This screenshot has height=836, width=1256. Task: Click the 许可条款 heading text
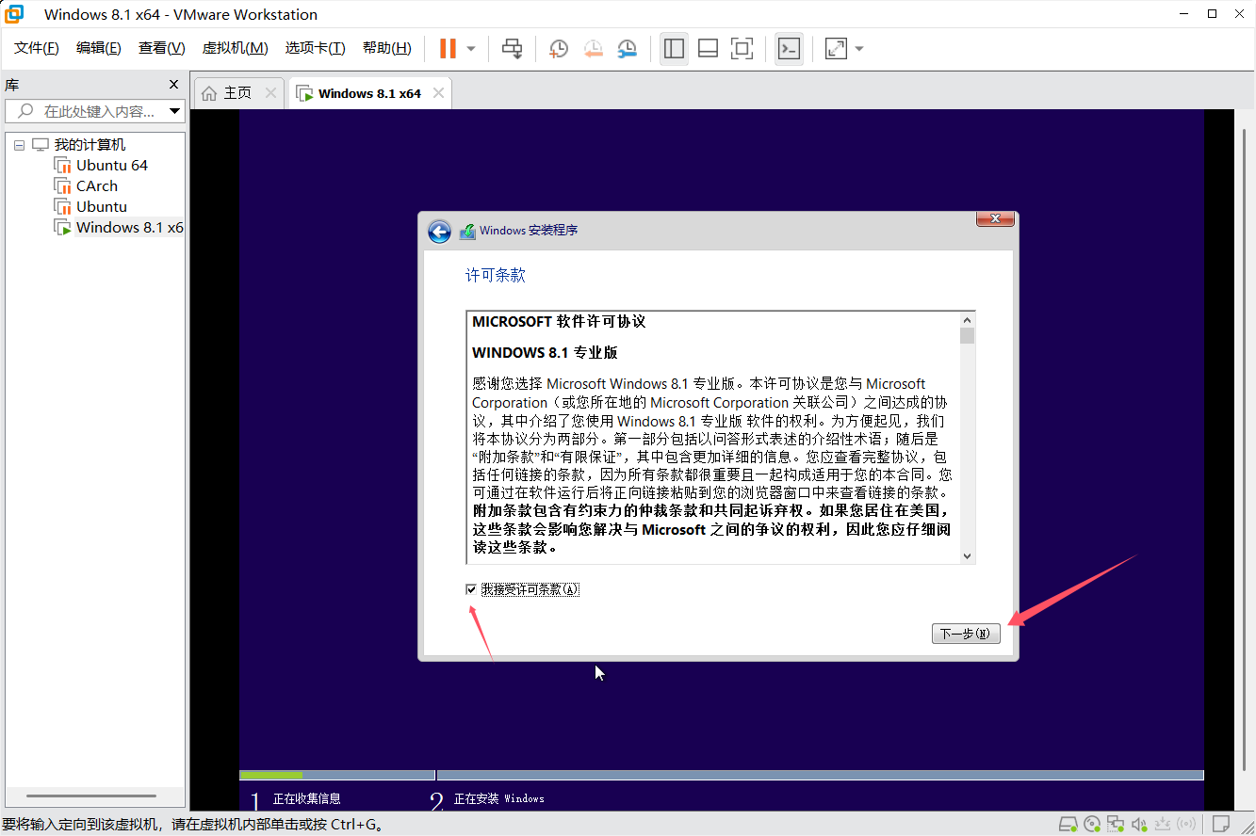pos(496,275)
